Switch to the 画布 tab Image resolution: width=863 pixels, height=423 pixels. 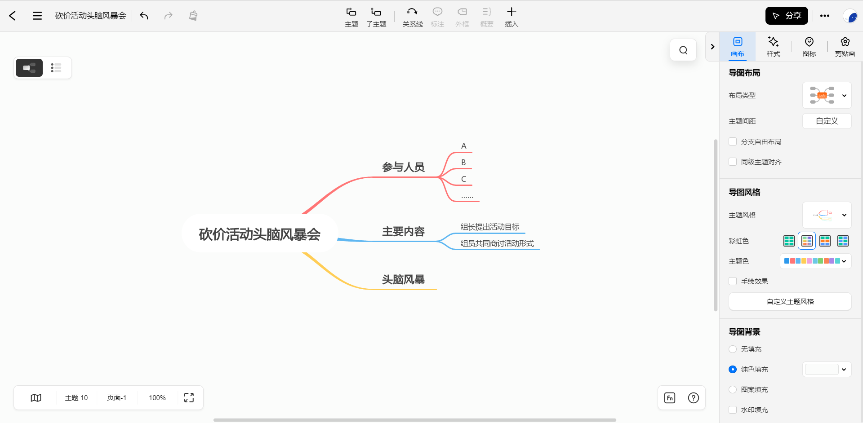pos(738,47)
